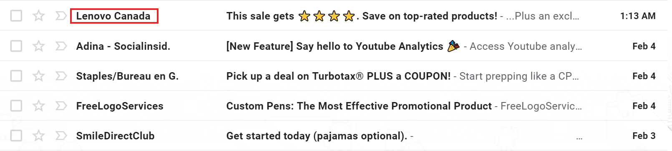Select the Lenovo Canada email checkbox
The width and height of the screenshot is (672, 151).
[x=16, y=16]
